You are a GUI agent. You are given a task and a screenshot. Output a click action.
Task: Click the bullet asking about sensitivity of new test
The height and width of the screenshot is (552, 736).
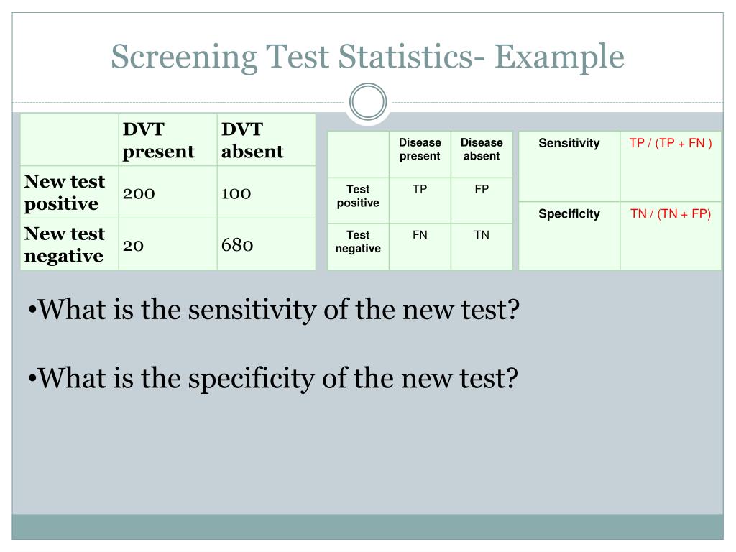click(274, 310)
